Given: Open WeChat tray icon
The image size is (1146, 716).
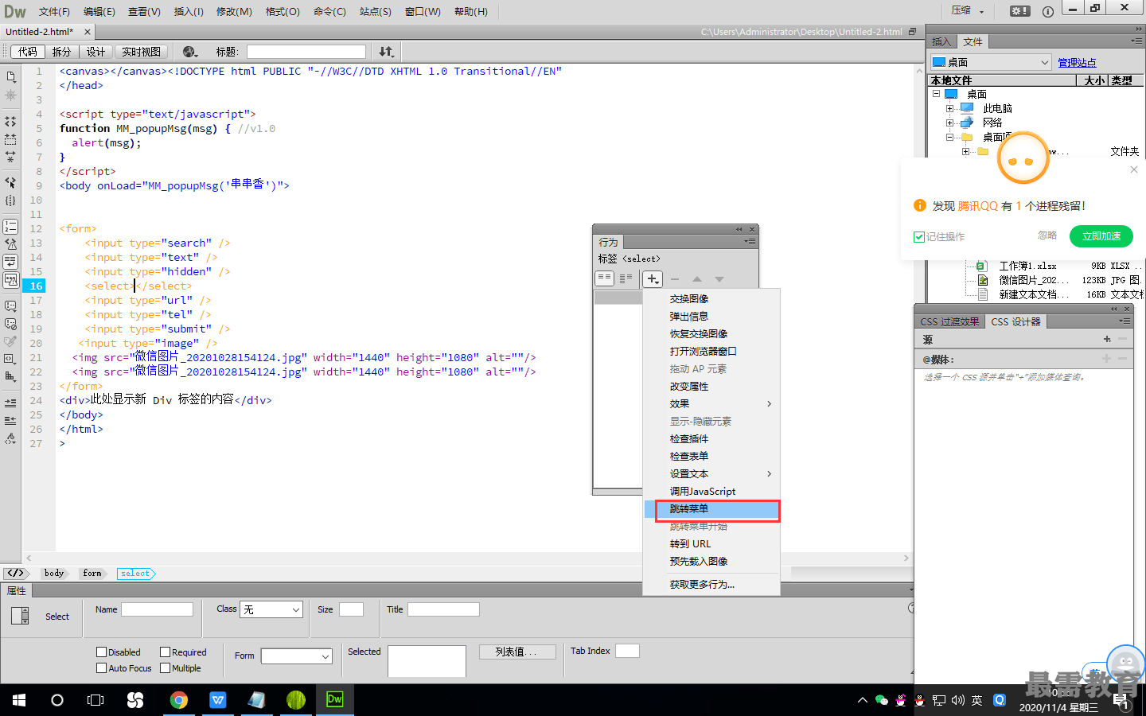Looking at the screenshot, I should pyautogui.click(x=881, y=700).
